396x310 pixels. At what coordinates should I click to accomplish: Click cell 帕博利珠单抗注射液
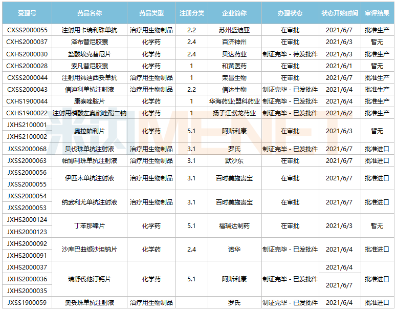(90, 160)
